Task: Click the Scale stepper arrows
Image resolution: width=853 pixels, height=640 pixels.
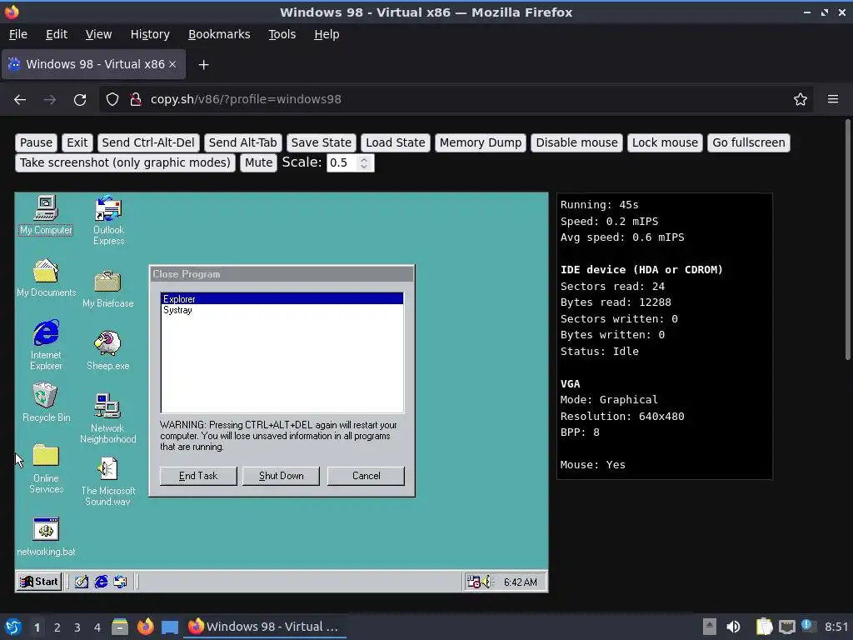Action: click(364, 162)
